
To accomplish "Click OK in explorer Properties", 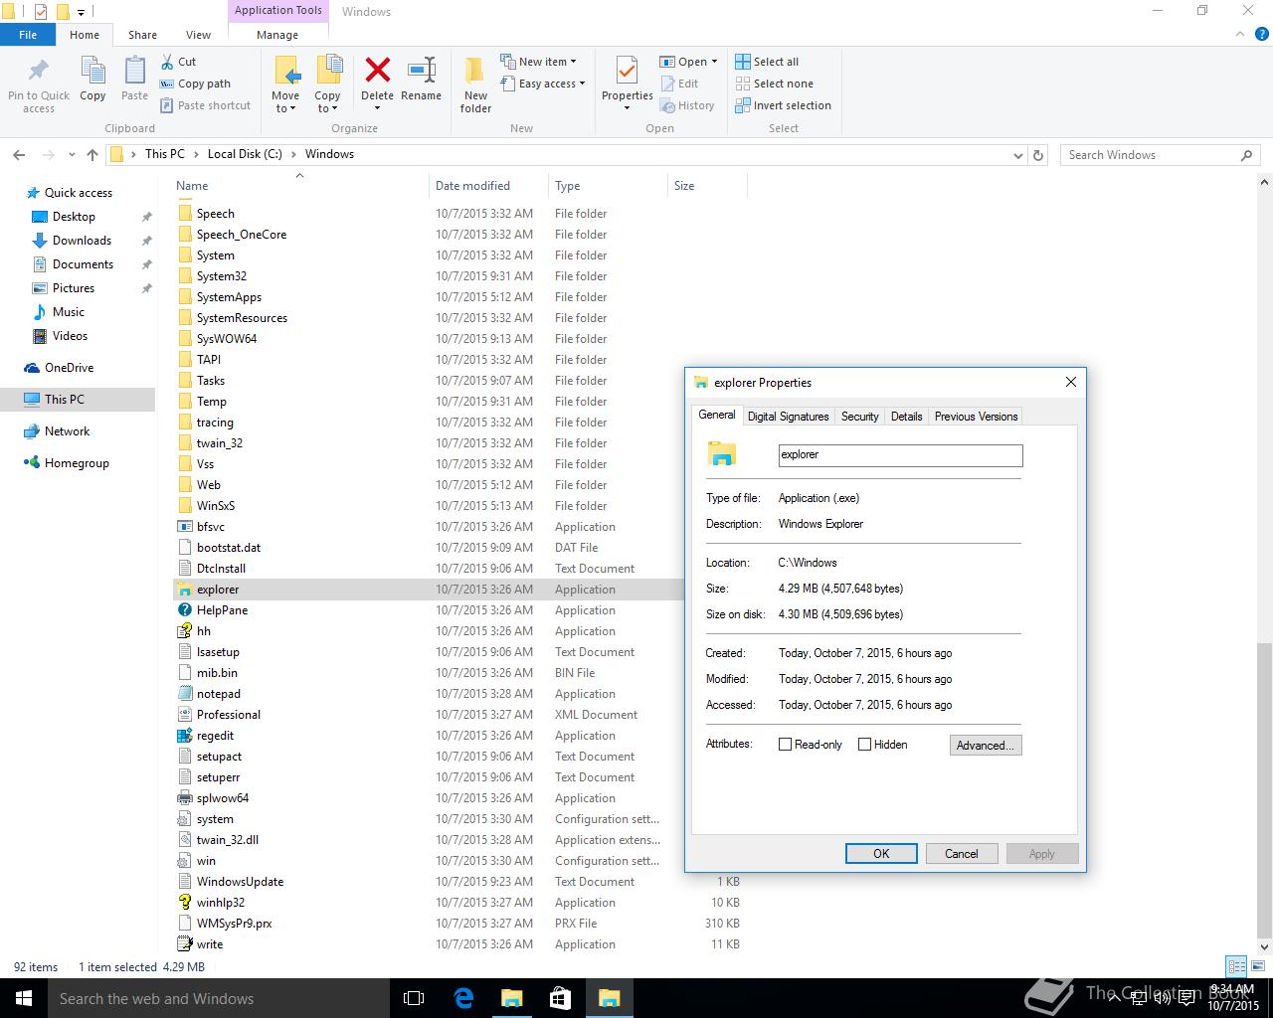I will [x=881, y=854].
